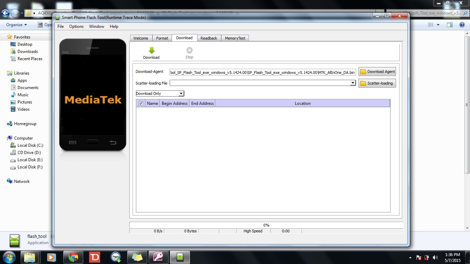Open the clock download manager taskbar icon
Screen dimensions: 470x264
point(116,257)
